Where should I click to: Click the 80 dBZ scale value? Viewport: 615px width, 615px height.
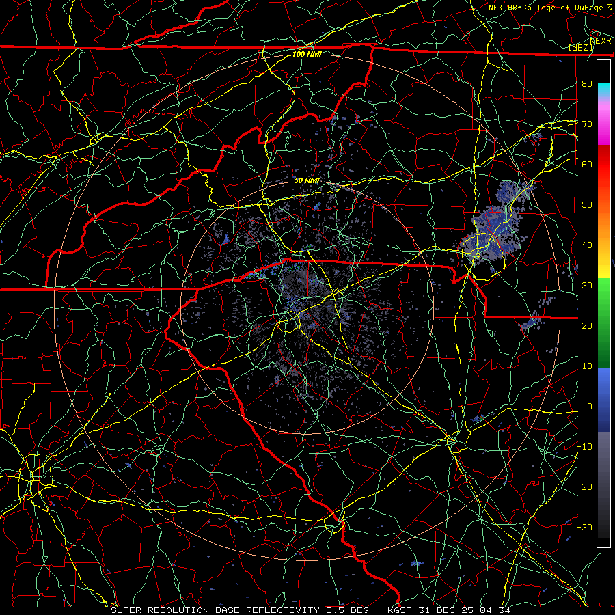point(587,83)
